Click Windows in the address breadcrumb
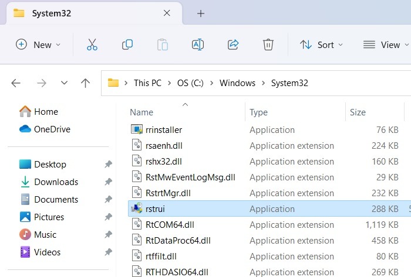 [237, 83]
